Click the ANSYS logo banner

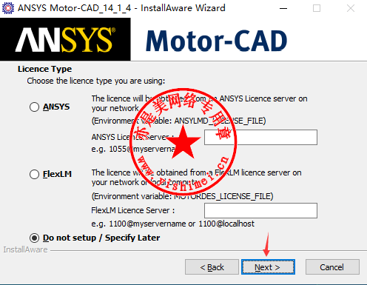(x=65, y=39)
